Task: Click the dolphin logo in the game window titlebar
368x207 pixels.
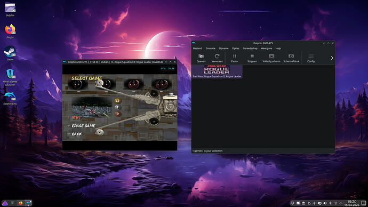Action: [x=65, y=62]
